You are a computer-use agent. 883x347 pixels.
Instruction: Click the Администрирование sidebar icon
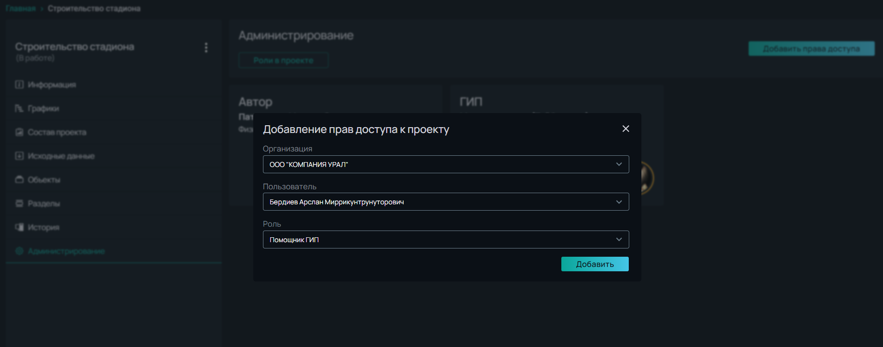coord(19,251)
